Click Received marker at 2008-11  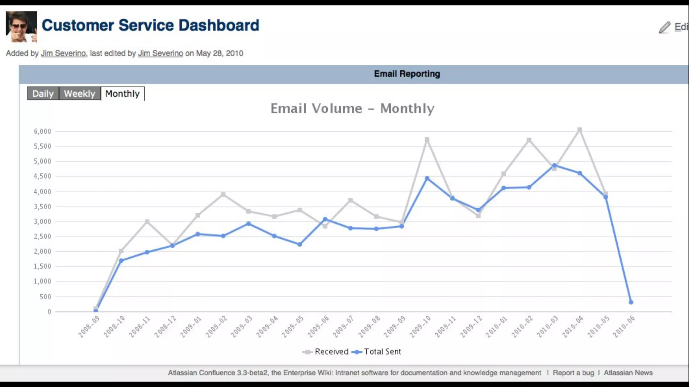click(x=147, y=222)
